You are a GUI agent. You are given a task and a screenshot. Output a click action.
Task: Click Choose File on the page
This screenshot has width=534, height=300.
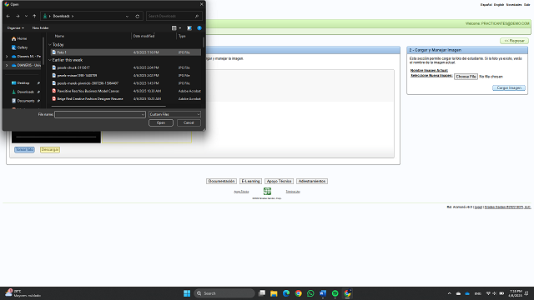click(466, 77)
